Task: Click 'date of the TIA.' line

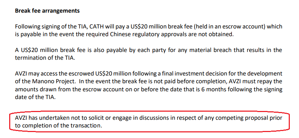Action: pyautogui.click(x=35, y=97)
